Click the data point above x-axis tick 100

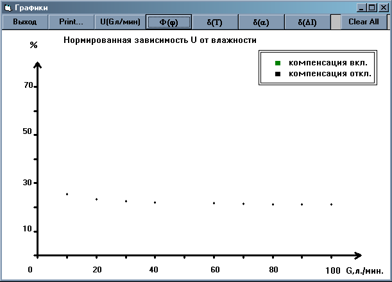pyautogui.click(x=331, y=204)
